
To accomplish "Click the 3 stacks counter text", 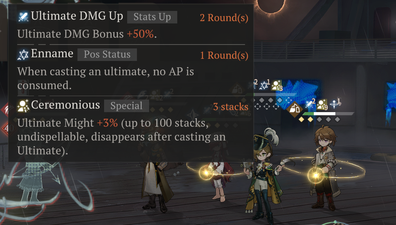I will click(x=230, y=107).
